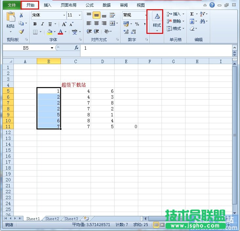Image resolution: width=240 pixels, height=231 pixels.
Task: Open the 公式 ribbon tab
Action: click(89, 5)
